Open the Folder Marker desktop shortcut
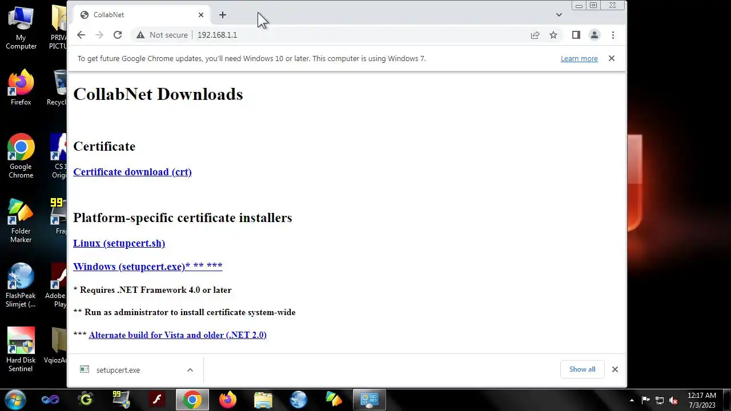Screen dimensions: 731x411 21,221
